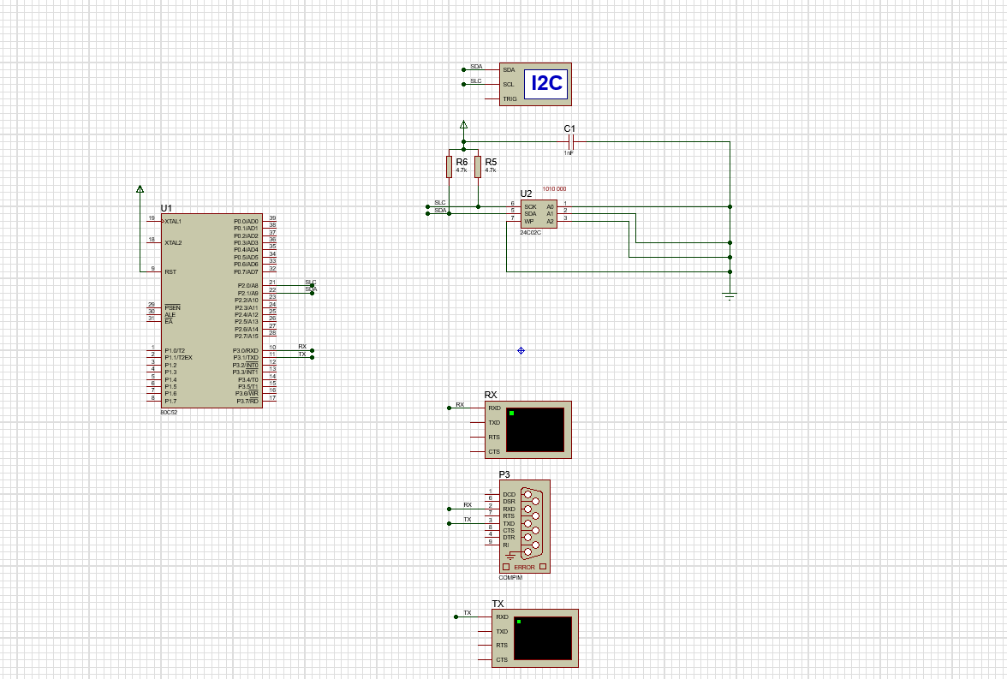
Task: Select the U2 24C02C EEPROM chip
Action: coord(538,215)
